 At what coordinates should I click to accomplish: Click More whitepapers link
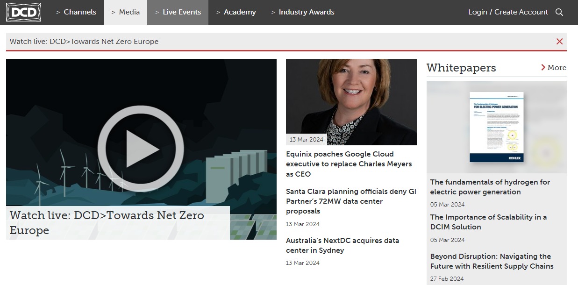click(554, 68)
